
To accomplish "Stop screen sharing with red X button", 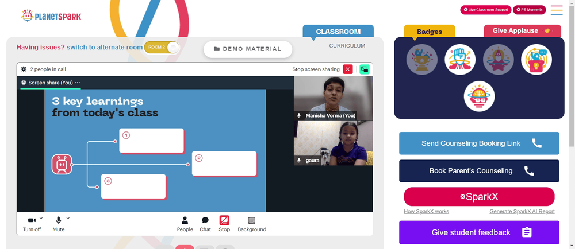I will click(348, 69).
